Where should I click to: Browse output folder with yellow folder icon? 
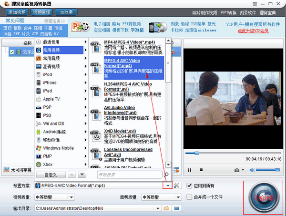[166, 208]
